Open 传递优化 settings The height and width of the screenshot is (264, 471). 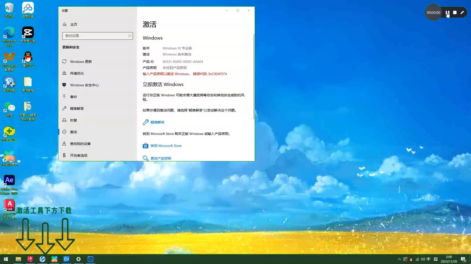coord(77,73)
